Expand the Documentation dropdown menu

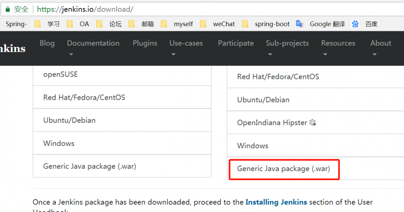pos(93,47)
